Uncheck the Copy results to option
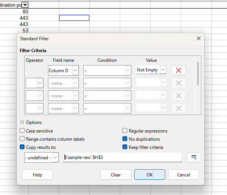 pos(22,147)
